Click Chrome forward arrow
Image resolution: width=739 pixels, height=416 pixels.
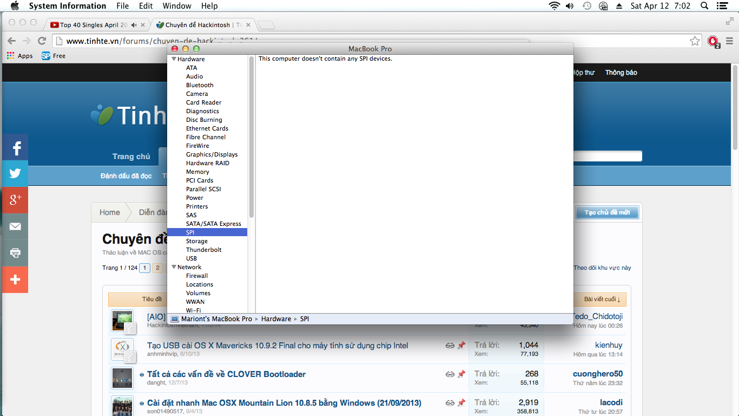[27, 41]
